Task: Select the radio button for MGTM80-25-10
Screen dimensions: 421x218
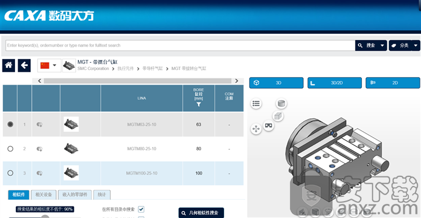Action: point(10,149)
